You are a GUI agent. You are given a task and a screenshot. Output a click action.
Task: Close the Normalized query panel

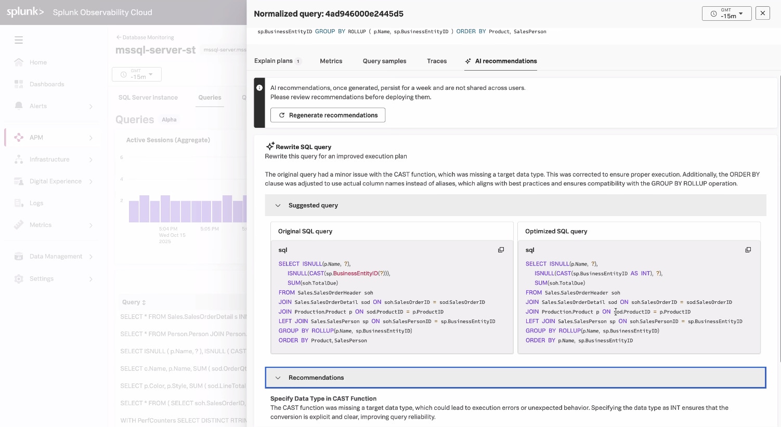pos(762,14)
